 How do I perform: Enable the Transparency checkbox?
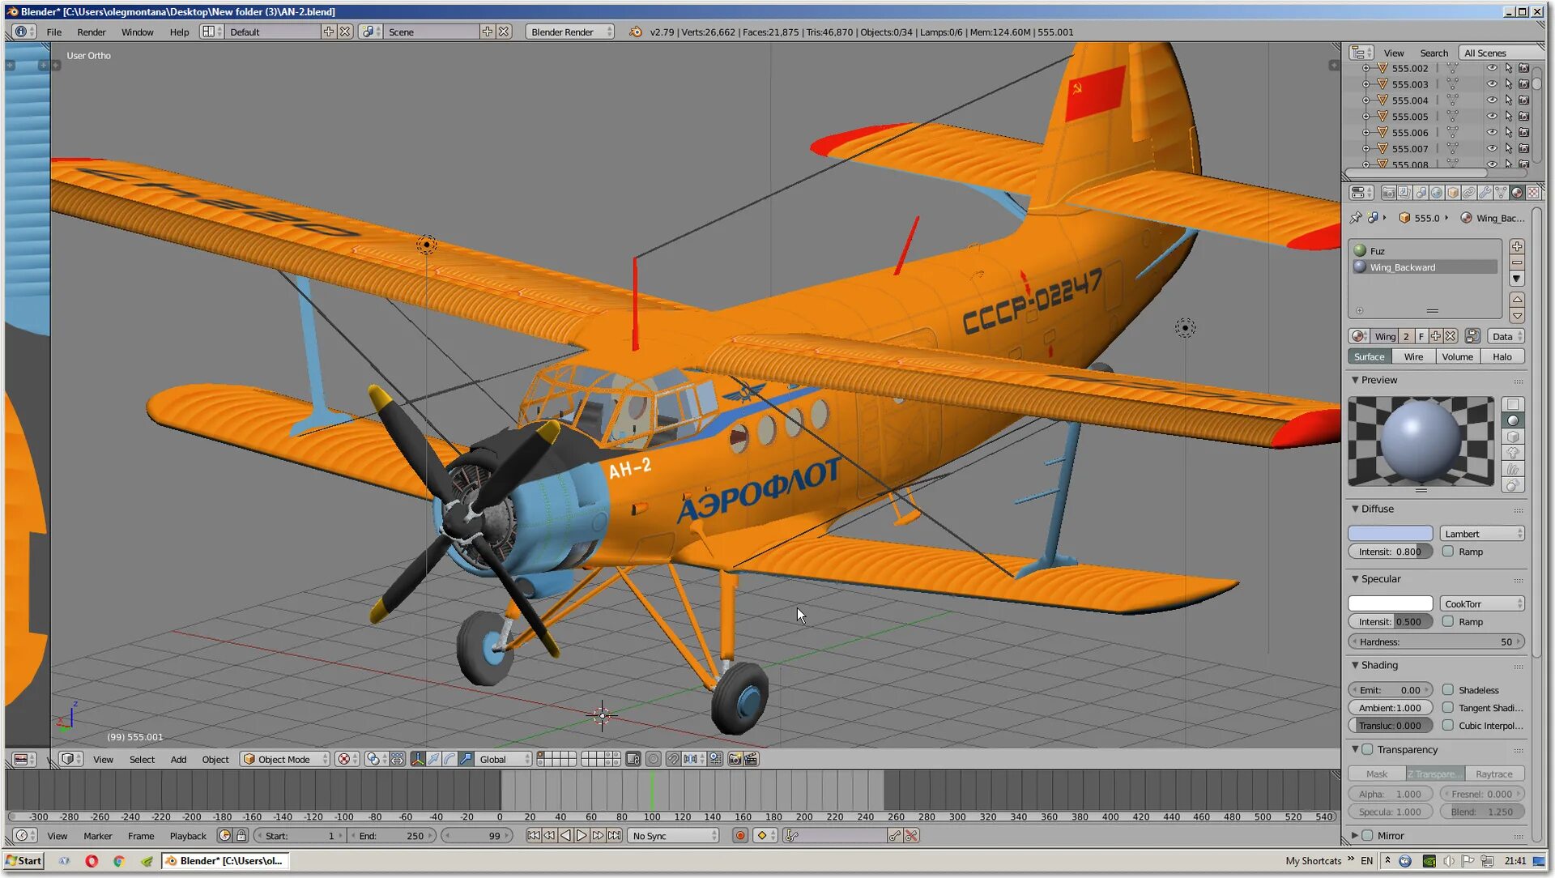[1368, 749]
